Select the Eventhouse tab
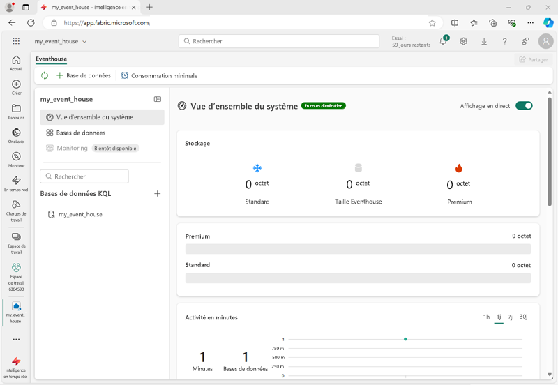This screenshot has height=385, width=558. coord(51,59)
